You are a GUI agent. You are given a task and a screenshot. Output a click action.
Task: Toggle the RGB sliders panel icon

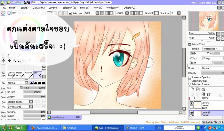coord(14,13)
